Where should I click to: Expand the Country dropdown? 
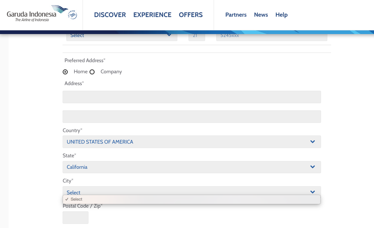[191, 142]
